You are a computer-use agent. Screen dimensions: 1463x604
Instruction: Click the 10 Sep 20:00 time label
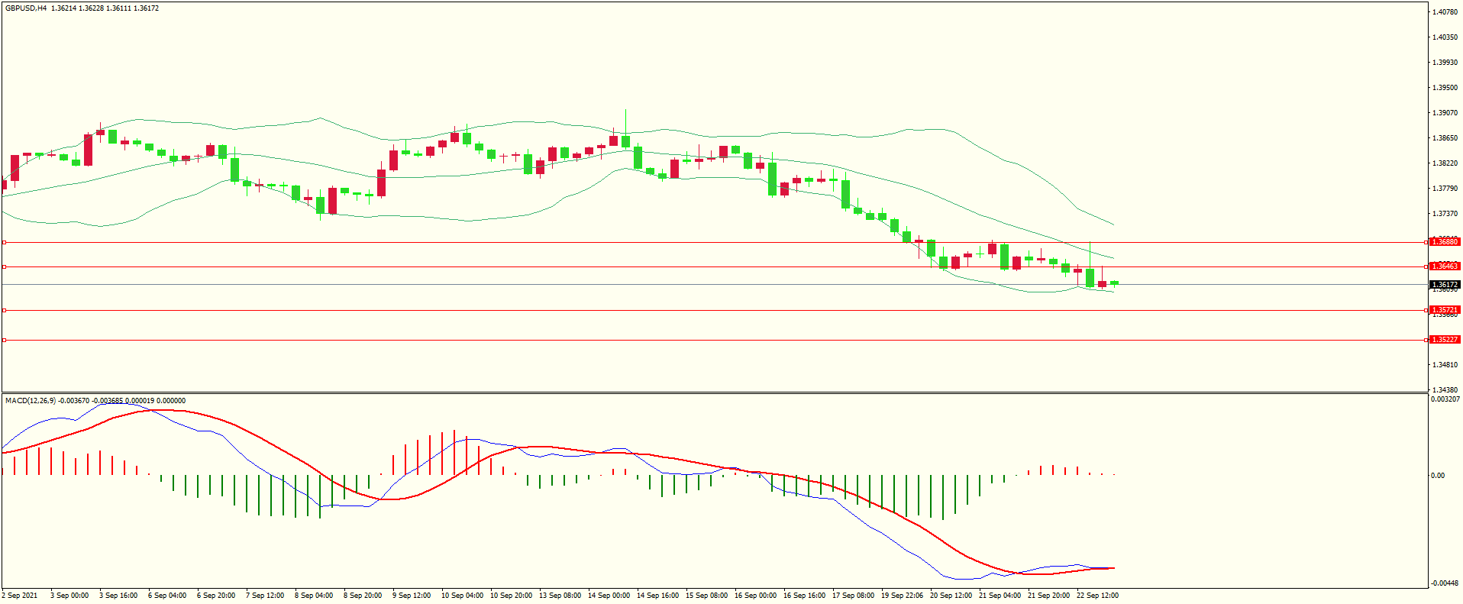(x=511, y=596)
